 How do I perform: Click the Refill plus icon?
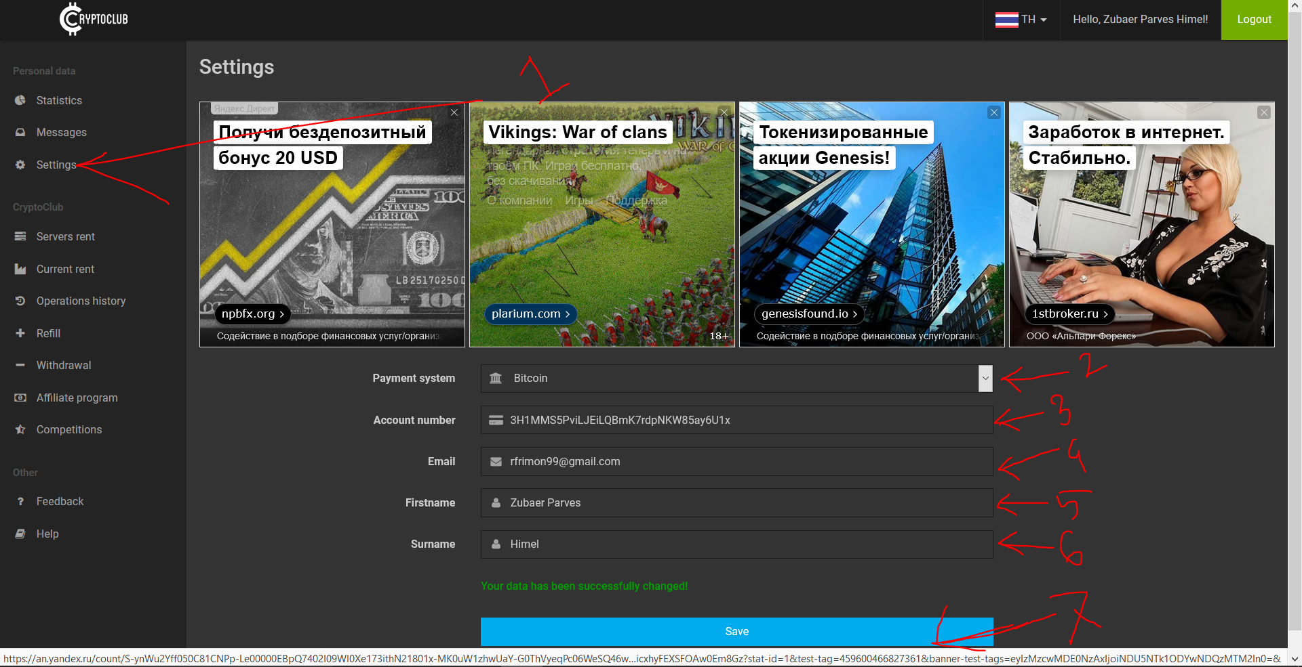[x=20, y=333]
